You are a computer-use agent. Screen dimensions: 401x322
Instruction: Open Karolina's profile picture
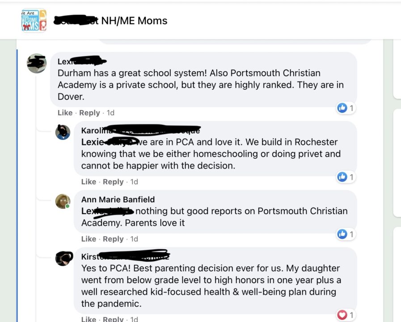click(63, 132)
